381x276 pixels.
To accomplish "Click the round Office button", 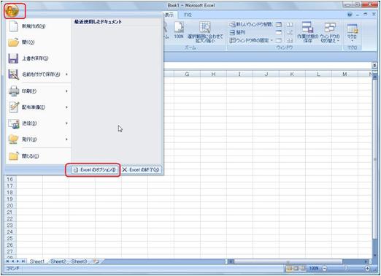I will click(x=12, y=11).
